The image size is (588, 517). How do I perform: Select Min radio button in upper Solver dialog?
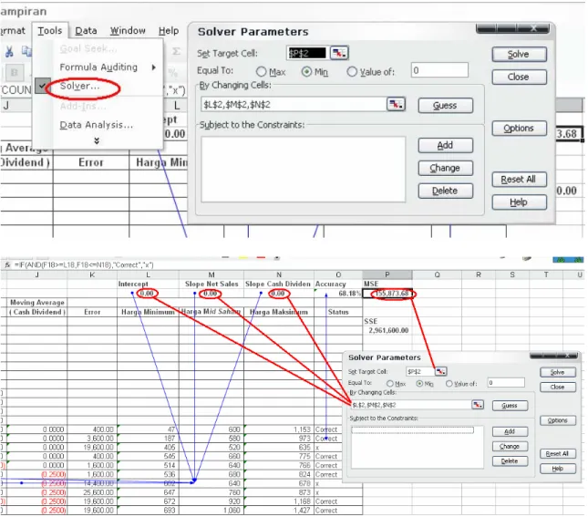pos(306,71)
